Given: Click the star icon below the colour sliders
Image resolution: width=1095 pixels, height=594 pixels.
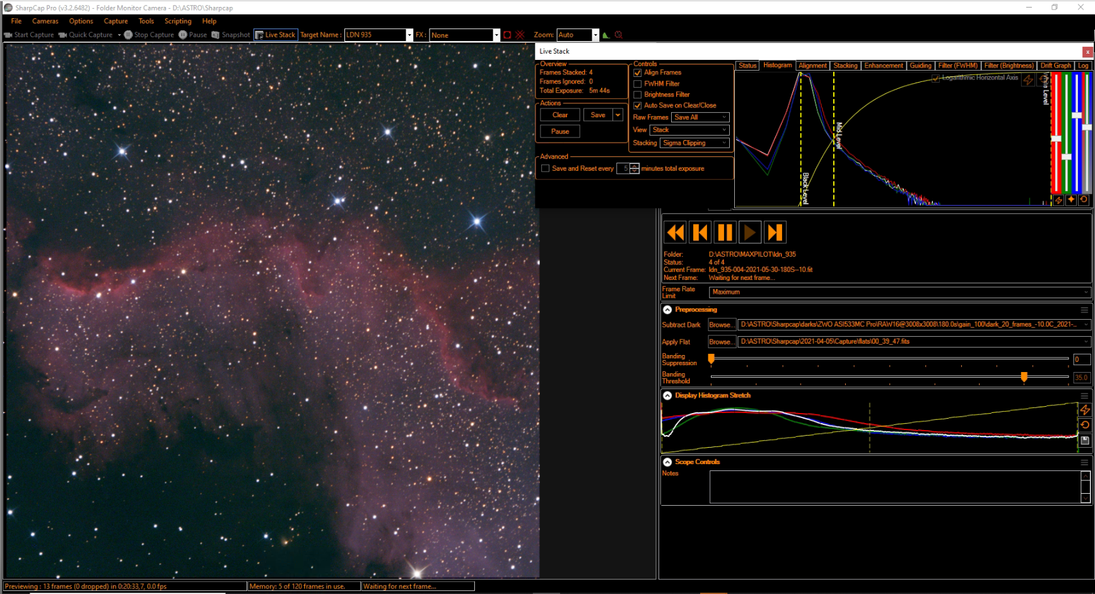Looking at the screenshot, I should [1071, 200].
